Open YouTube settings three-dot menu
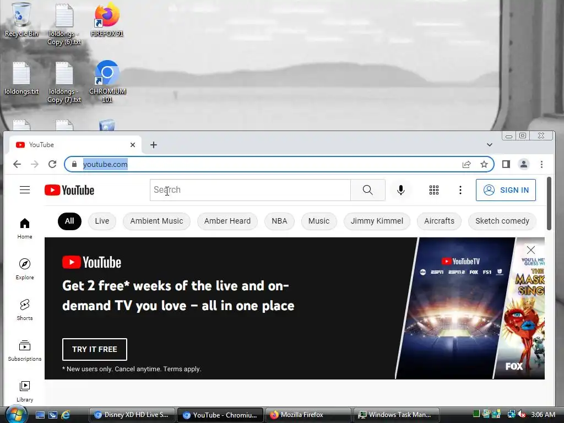Viewport: 564px width, 423px height. (x=460, y=190)
